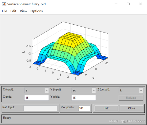Click the ec axis label
This screenshot has height=125, width=147.
[58, 79]
